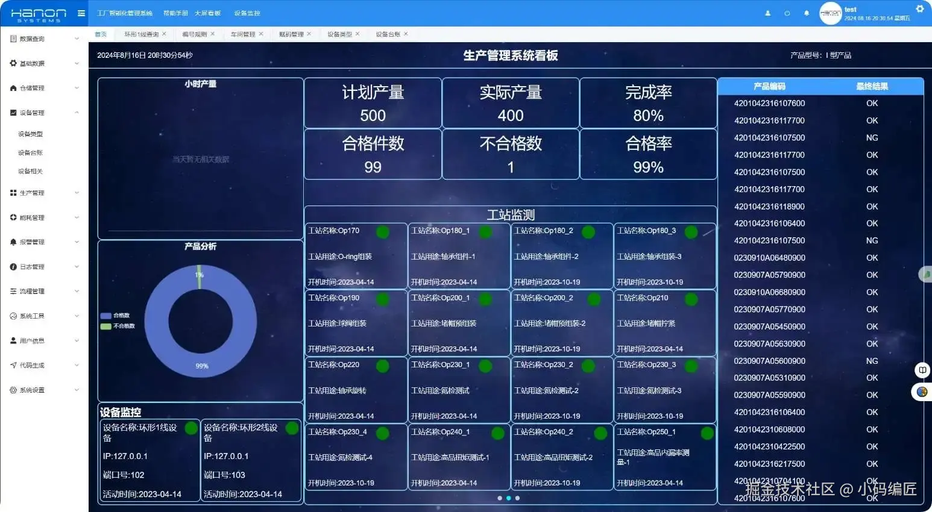This screenshot has width=932, height=512.
Task: Click the 用户信息 person icon in sidebar
Action: pyautogui.click(x=13, y=340)
